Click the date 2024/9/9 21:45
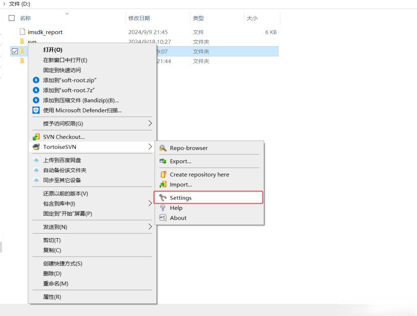Screen dimensions: 417x316 point(148,32)
